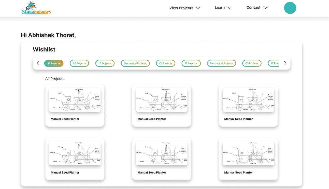Image resolution: width=329 pixels, height=189 pixels.
Task: Choose the second Mechanical Projects filter pill
Action: [x=221, y=63]
